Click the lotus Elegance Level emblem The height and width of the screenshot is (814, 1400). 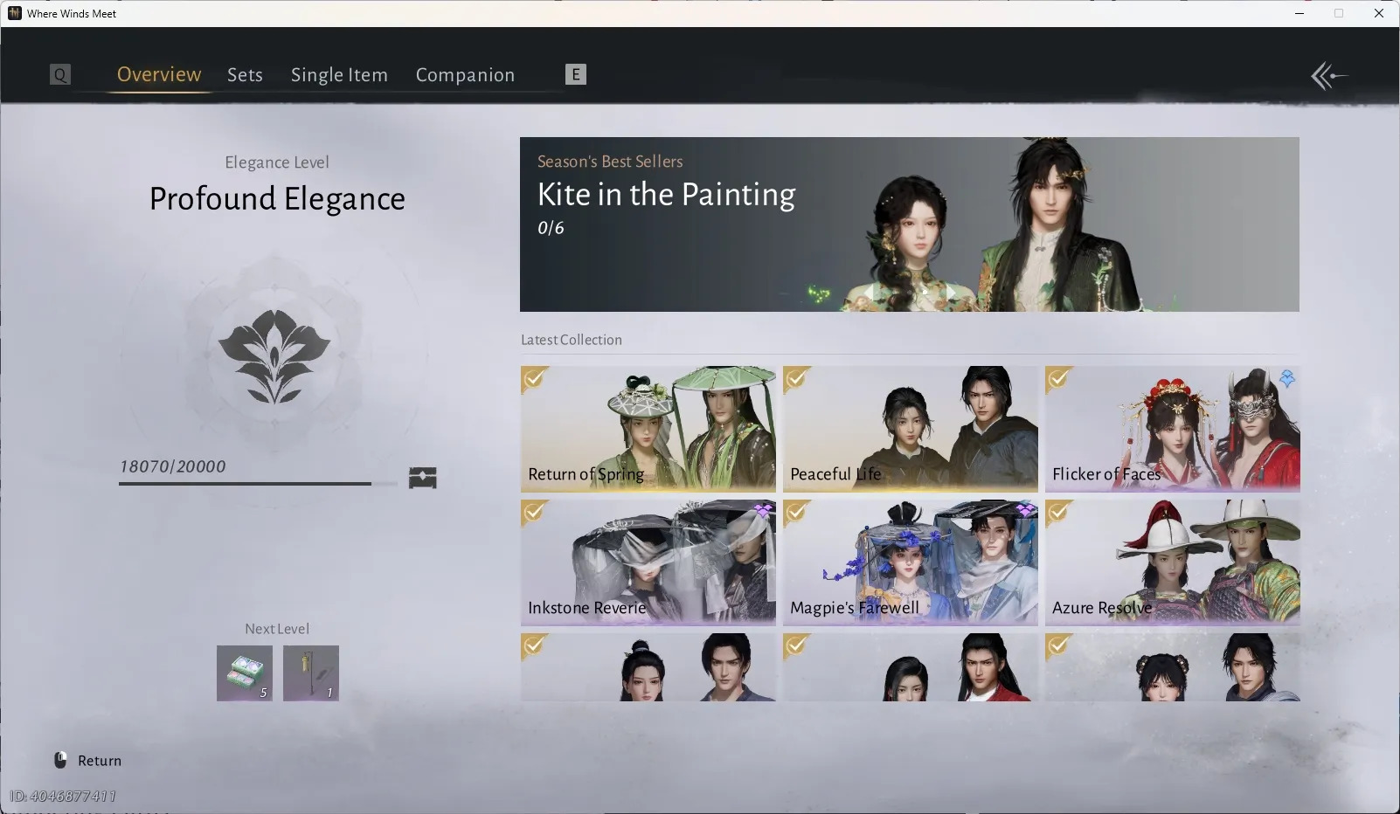click(x=274, y=356)
